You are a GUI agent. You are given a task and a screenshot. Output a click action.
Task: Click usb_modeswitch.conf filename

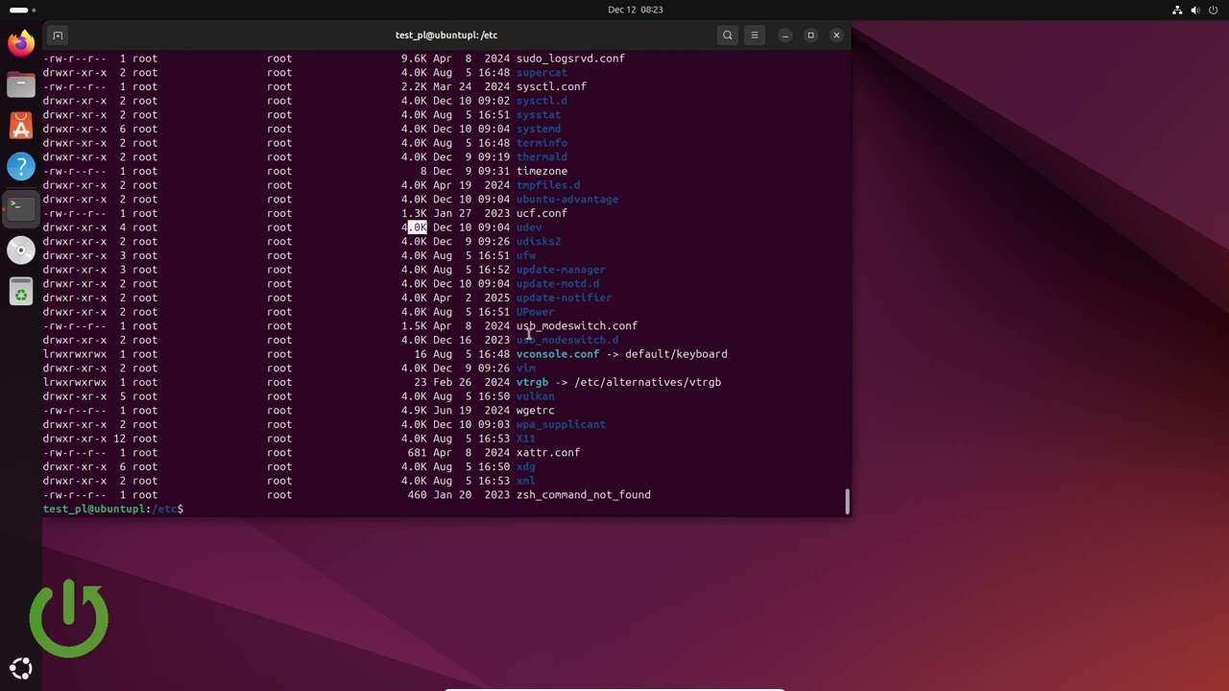coord(577,325)
